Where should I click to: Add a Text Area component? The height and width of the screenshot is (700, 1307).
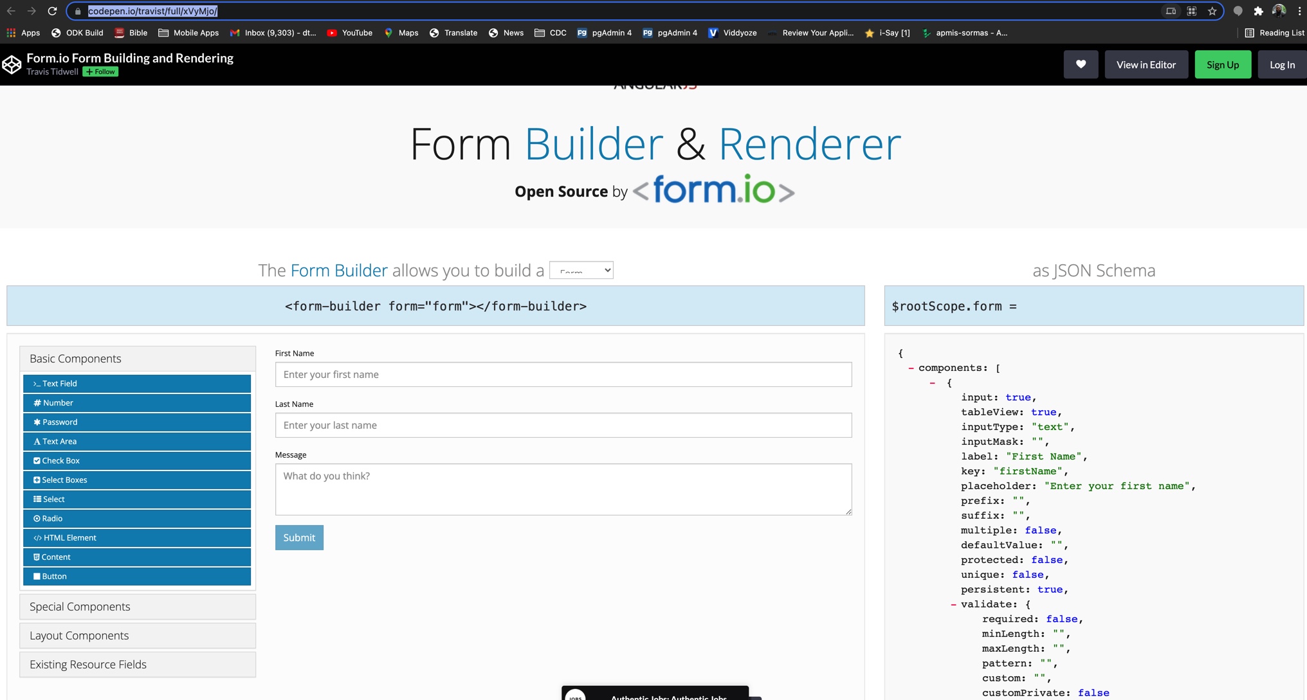pyautogui.click(x=136, y=441)
